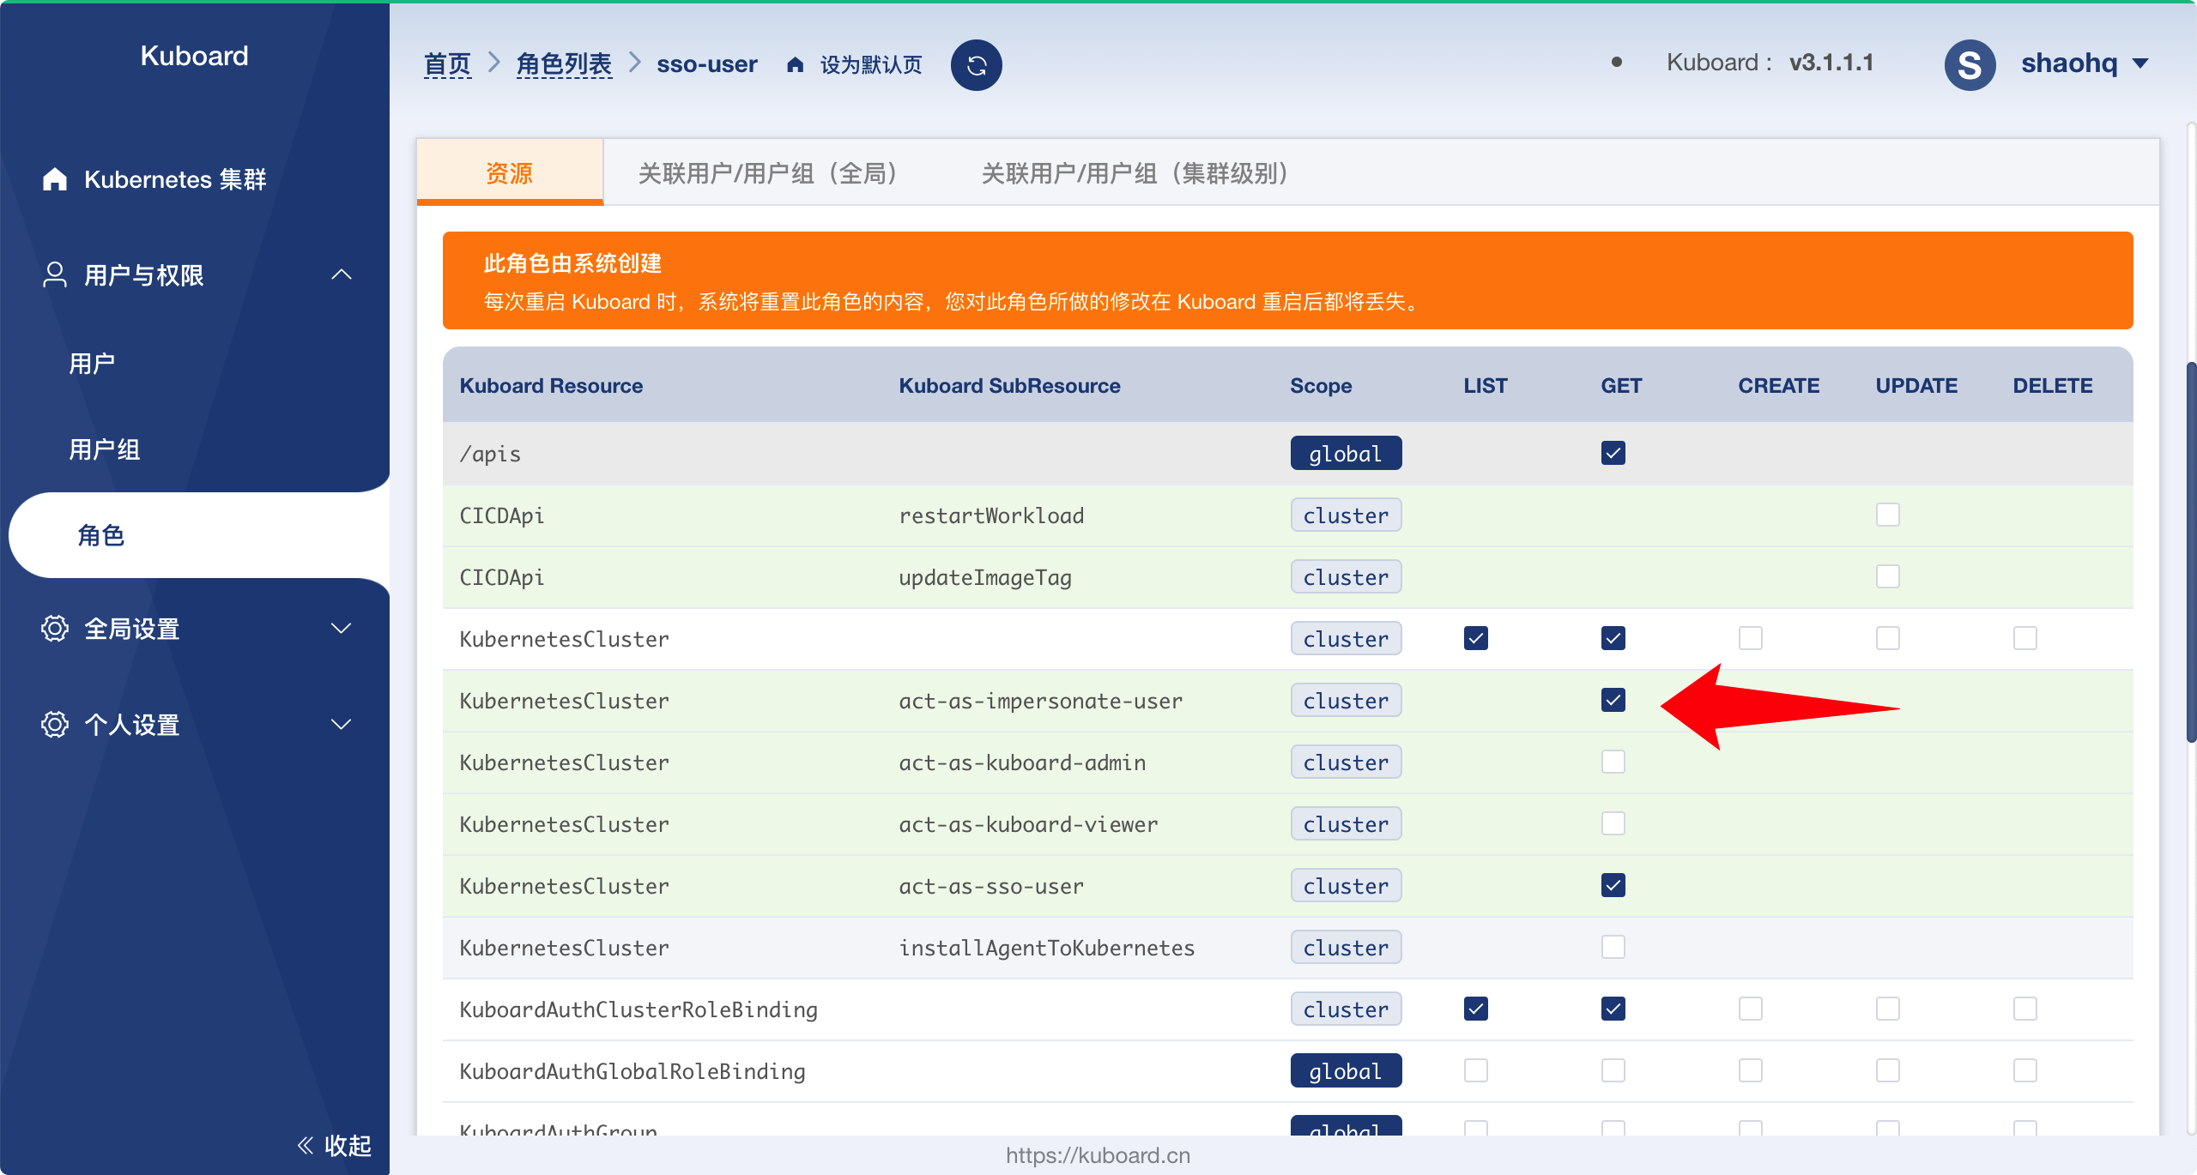Click 设为默认页 link
The image size is (2197, 1175).
[x=871, y=65]
